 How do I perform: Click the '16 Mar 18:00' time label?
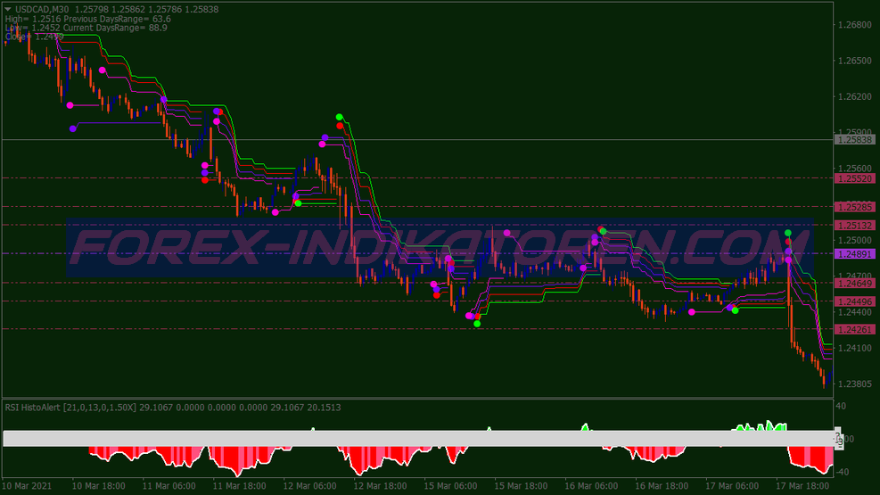coord(662,486)
